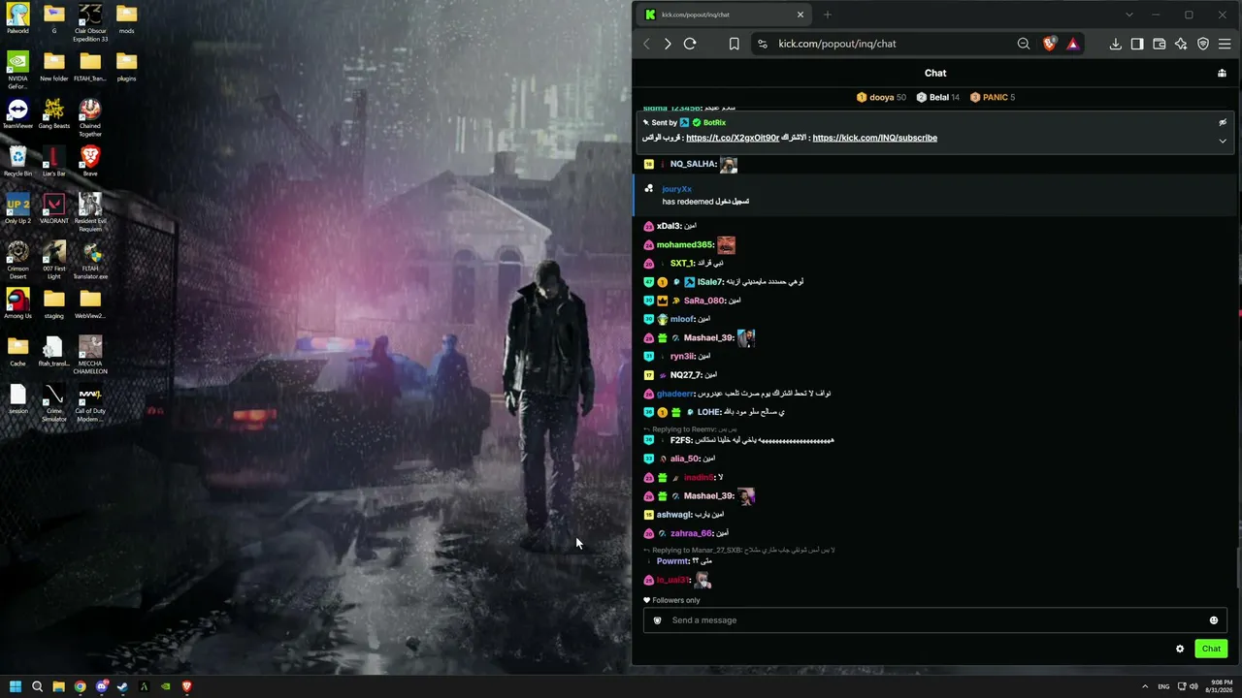
Task: Select the plugins folder on the desktop
Action: [x=126, y=66]
